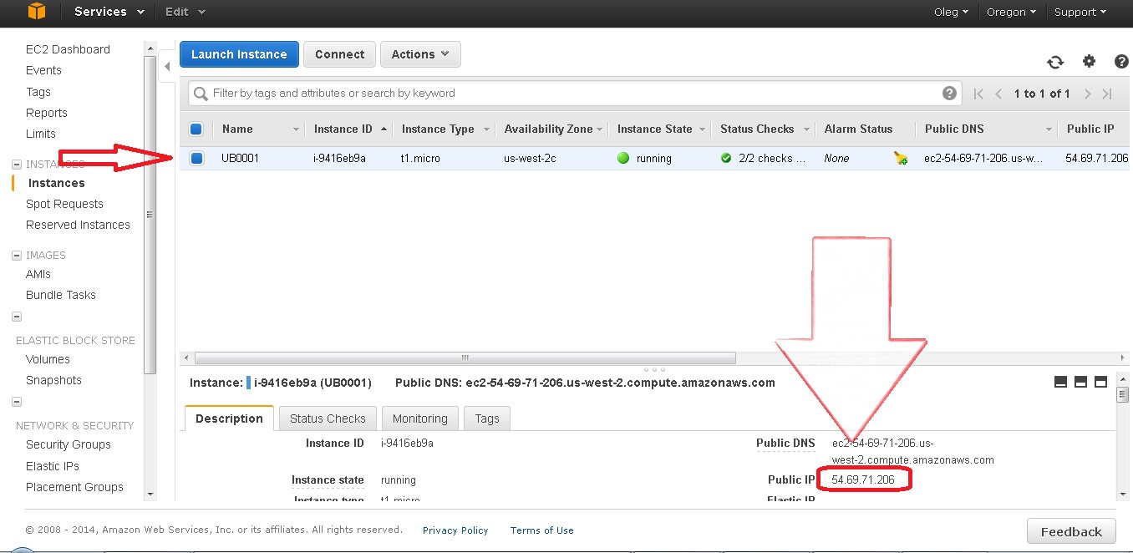This screenshot has height=553, width=1133.
Task: Open the Oleg account dropdown
Action: pos(951,12)
